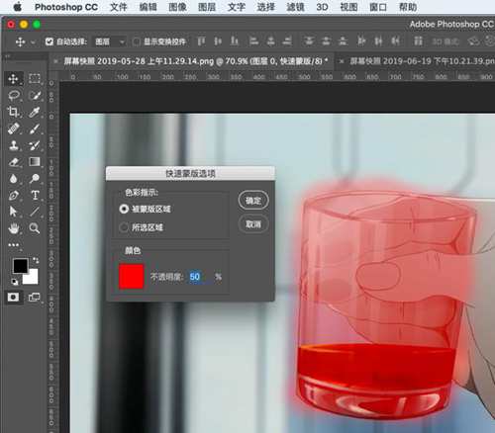495x433 pixels.
Task: Select the Gradient tool
Action: [x=35, y=161]
